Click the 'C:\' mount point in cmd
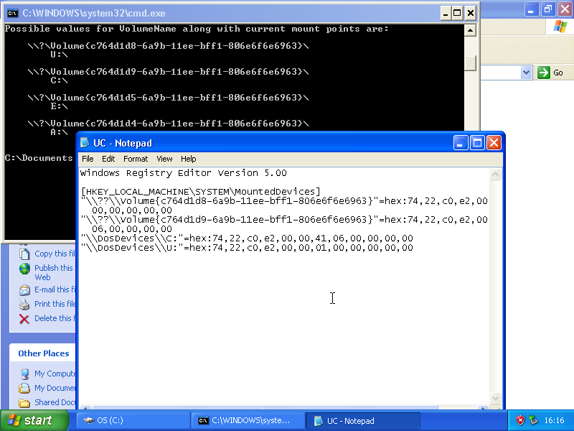This screenshot has width=574, height=431. [x=59, y=80]
